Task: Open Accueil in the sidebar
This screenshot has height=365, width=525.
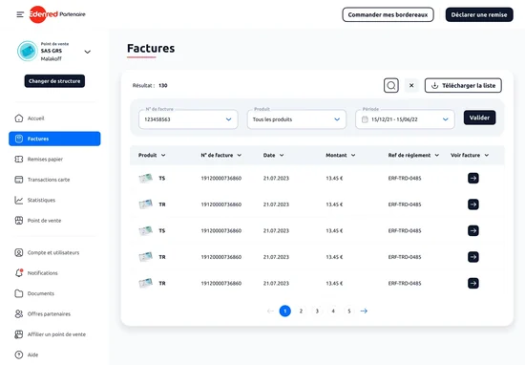Action: pos(54,118)
